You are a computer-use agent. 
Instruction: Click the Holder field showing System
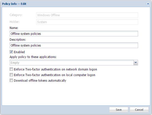pyautogui.click(x=87, y=22)
